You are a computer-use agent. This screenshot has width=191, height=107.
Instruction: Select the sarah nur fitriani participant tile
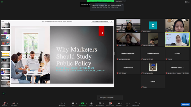pos(153,53)
